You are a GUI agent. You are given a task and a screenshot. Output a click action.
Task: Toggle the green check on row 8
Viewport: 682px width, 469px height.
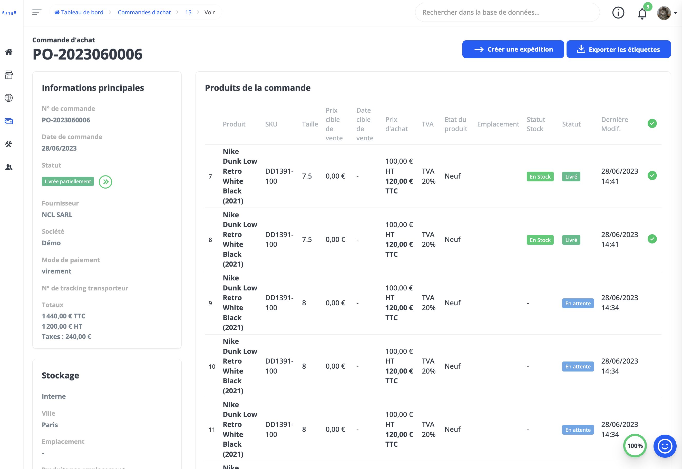tap(652, 239)
